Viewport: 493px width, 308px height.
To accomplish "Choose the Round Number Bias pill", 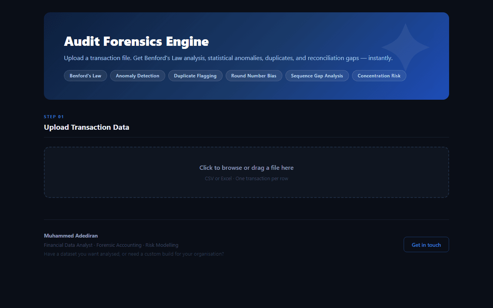I will pos(254,76).
